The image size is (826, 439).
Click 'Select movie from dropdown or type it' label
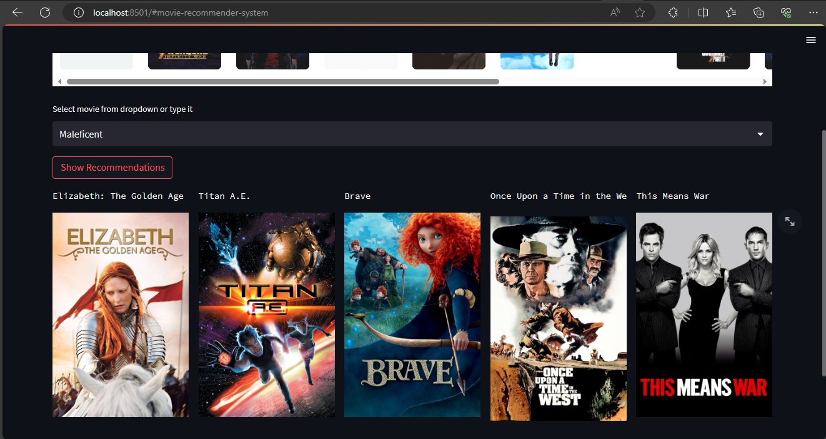click(x=122, y=109)
